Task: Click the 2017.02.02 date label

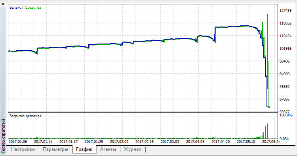Action: [119, 142]
